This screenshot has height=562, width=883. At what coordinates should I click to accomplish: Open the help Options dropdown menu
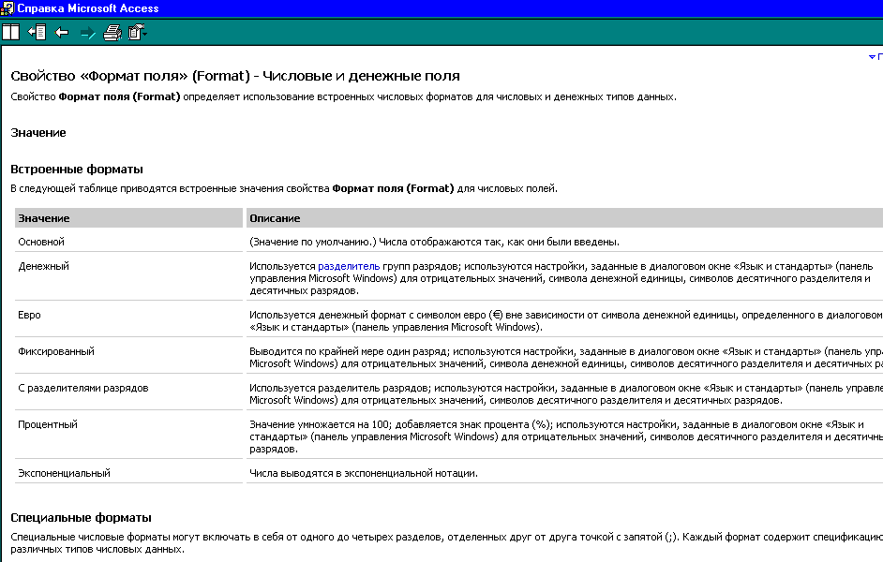coord(138,33)
